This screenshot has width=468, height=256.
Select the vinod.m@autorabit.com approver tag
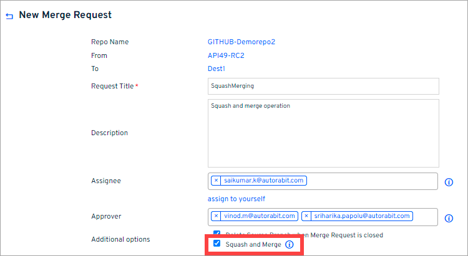click(x=260, y=216)
